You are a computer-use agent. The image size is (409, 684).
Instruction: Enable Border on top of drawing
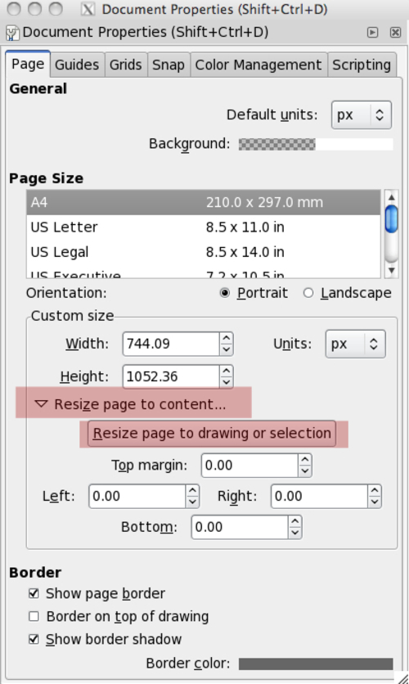[x=34, y=616]
